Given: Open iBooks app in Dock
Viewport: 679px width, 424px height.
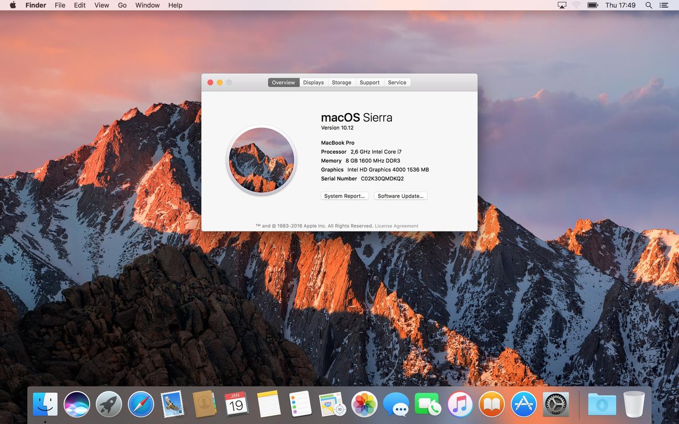Looking at the screenshot, I should pyautogui.click(x=491, y=404).
